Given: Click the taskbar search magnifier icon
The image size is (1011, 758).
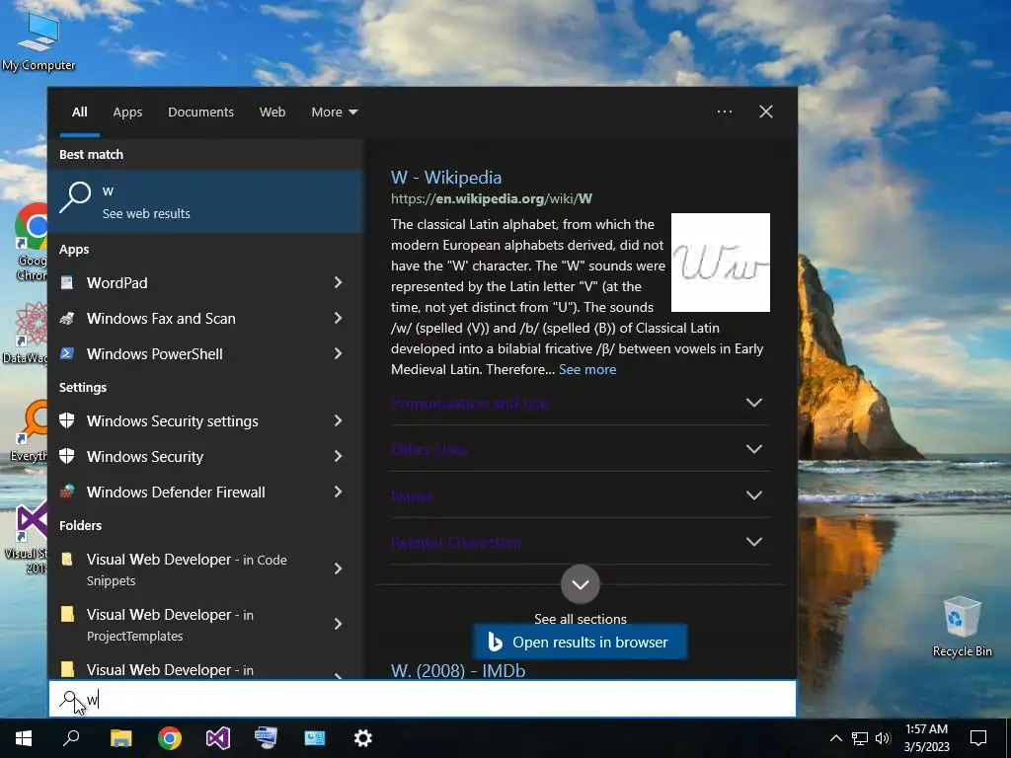Looking at the screenshot, I should tap(71, 738).
